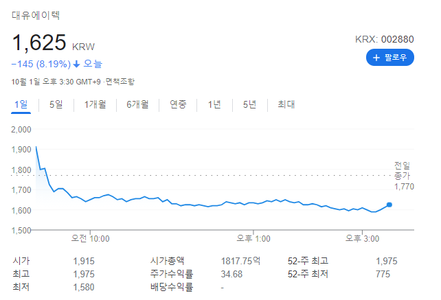Select the 1일 time range tab
The height and width of the screenshot is (300, 441).
click(x=21, y=104)
